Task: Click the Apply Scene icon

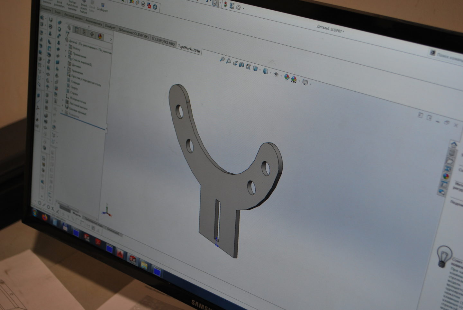Action: click(x=294, y=79)
